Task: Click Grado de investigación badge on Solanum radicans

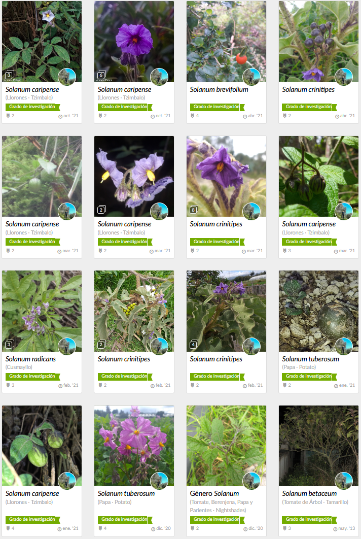Action: point(32,377)
